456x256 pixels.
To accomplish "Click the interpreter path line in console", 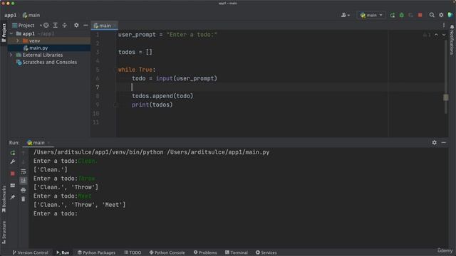I will [x=151, y=152].
